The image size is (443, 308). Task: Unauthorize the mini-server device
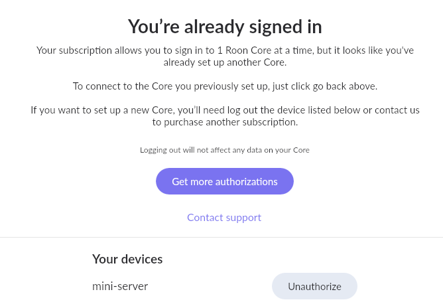[314, 286]
